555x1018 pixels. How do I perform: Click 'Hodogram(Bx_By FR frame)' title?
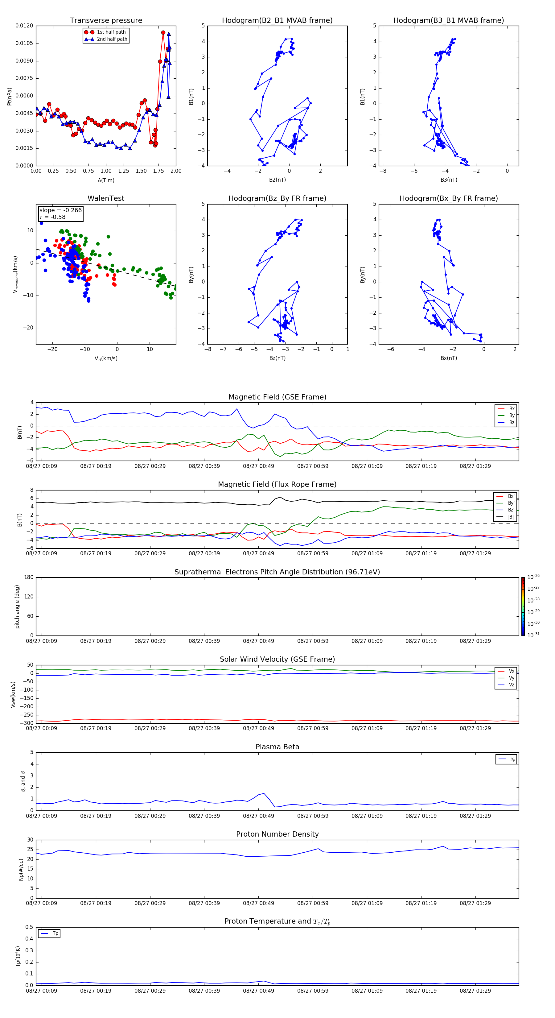[x=449, y=198]
